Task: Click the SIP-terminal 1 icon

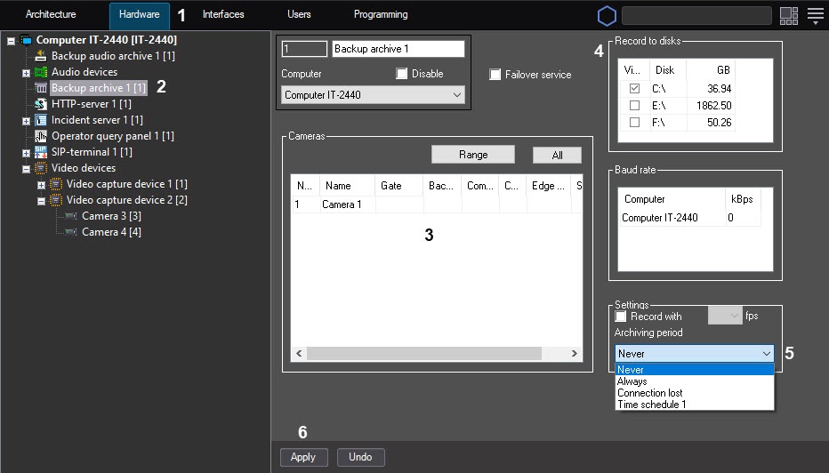Action: pyautogui.click(x=41, y=152)
